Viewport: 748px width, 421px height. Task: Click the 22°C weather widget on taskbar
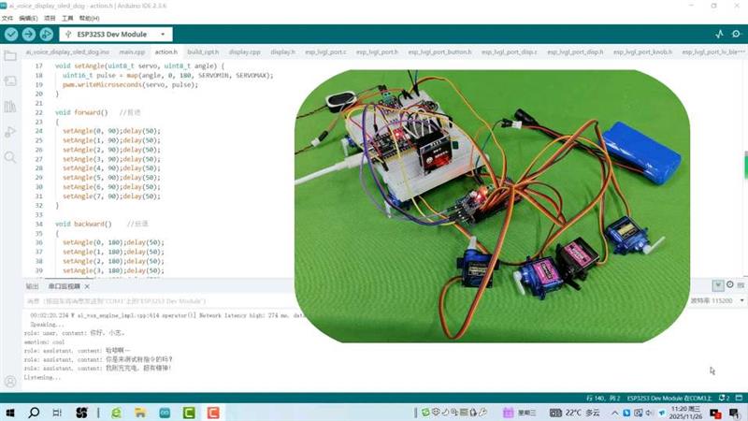575,413
